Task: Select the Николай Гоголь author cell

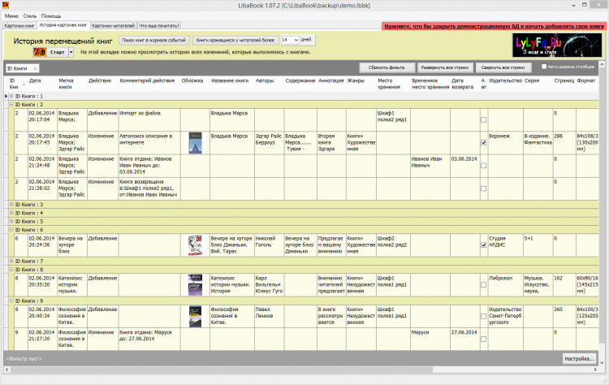Action: click(x=269, y=245)
